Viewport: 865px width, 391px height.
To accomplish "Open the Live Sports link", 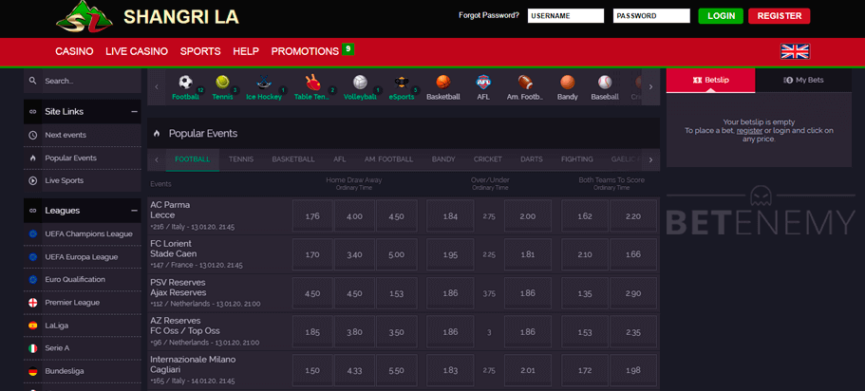I will 65,180.
